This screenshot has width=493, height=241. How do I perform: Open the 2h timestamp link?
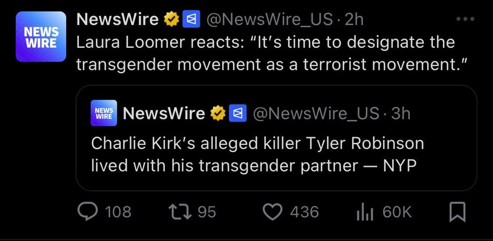pos(354,20)
